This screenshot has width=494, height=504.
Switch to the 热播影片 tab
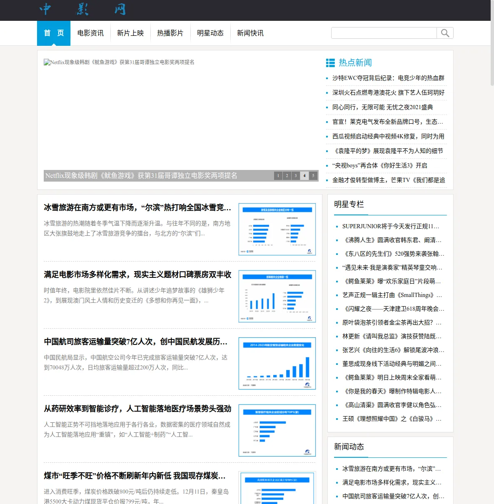170,33
